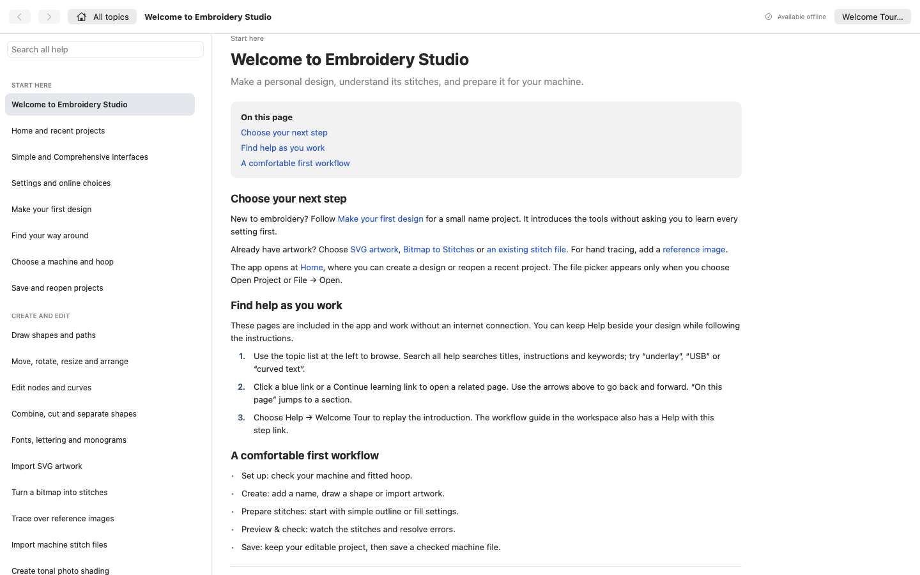Focus the Search all help field
Viewport: 920px width, 575px height.
click(105, 49)
